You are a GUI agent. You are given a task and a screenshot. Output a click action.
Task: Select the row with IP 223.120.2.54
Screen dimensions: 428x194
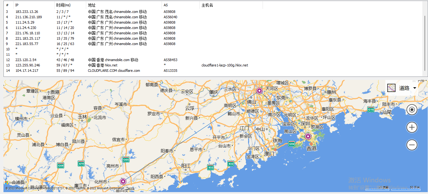point(213,60)
